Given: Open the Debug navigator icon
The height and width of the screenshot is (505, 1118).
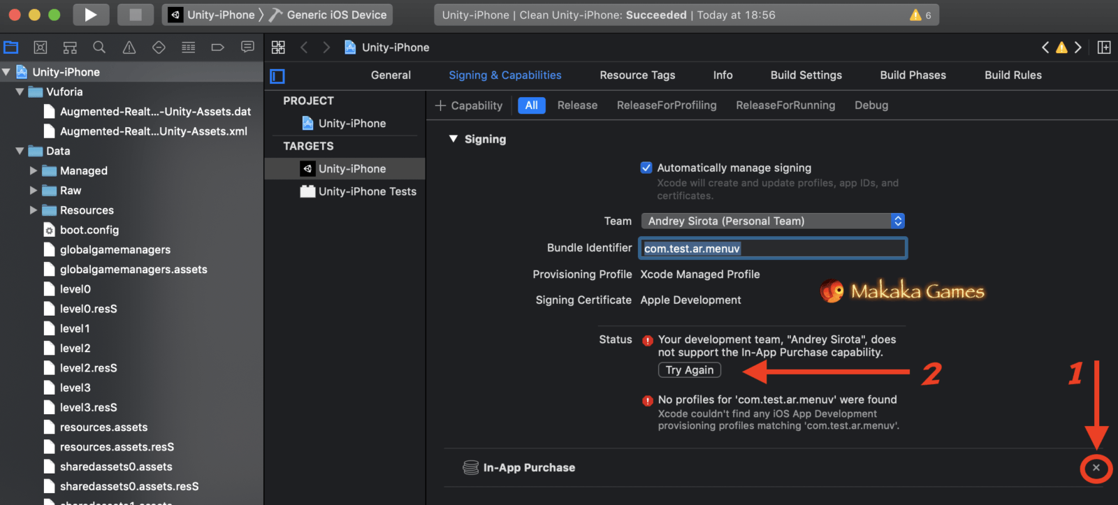Looking at the screenshot, I should pyautogui.click(x=189, y=47).
